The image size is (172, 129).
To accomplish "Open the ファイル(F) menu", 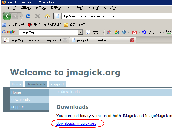I will [10, 8].
